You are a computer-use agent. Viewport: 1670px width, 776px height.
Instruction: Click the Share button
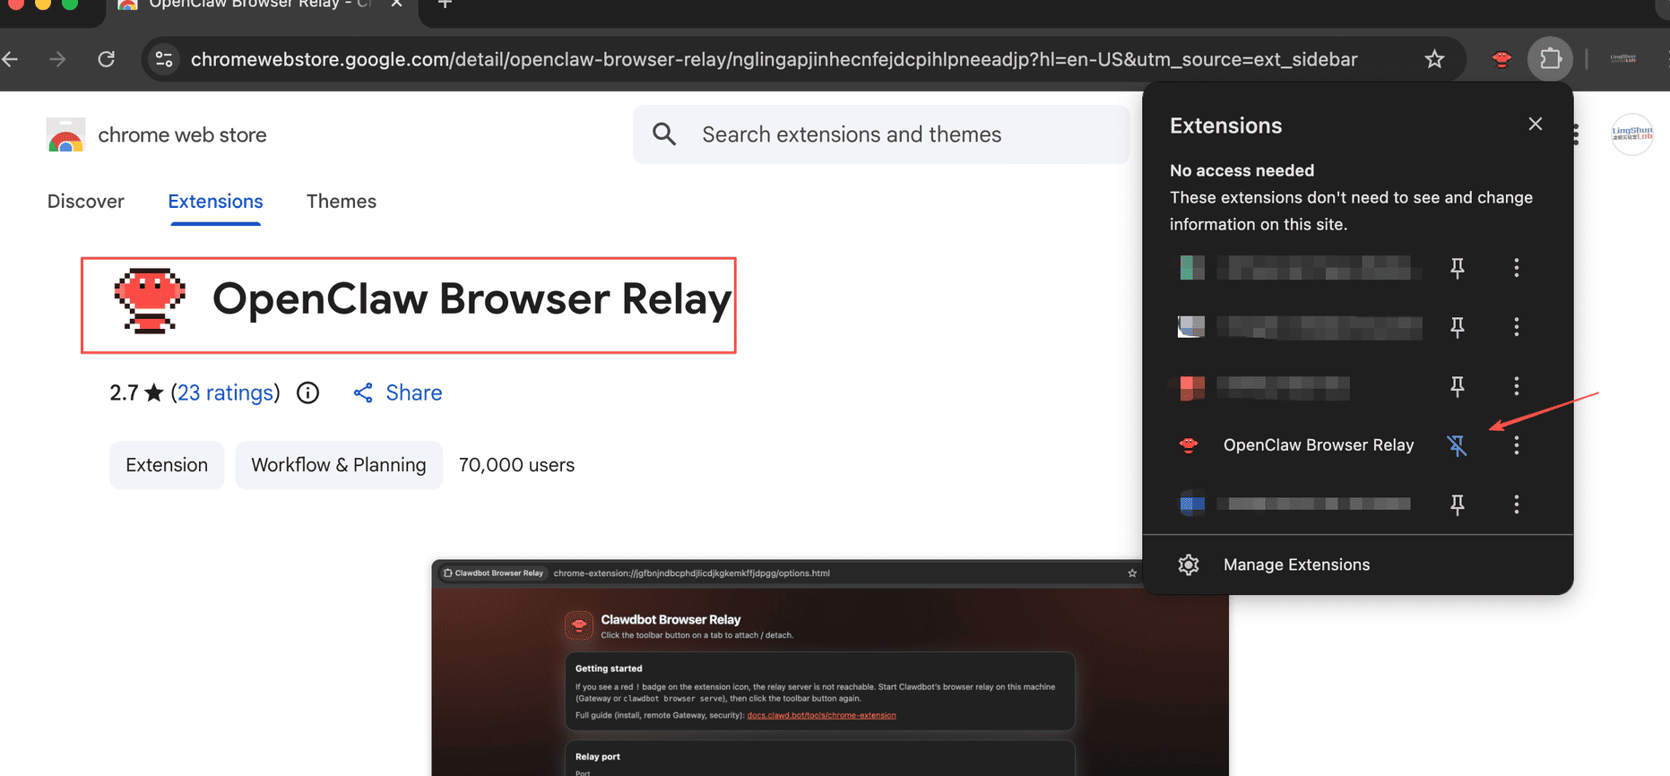[x=398, y=393]
